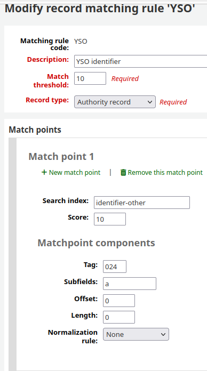Viewport: 207px width, 371px height.
Task: Open the Record type dropdown
Action: click(x=115, y=102)
